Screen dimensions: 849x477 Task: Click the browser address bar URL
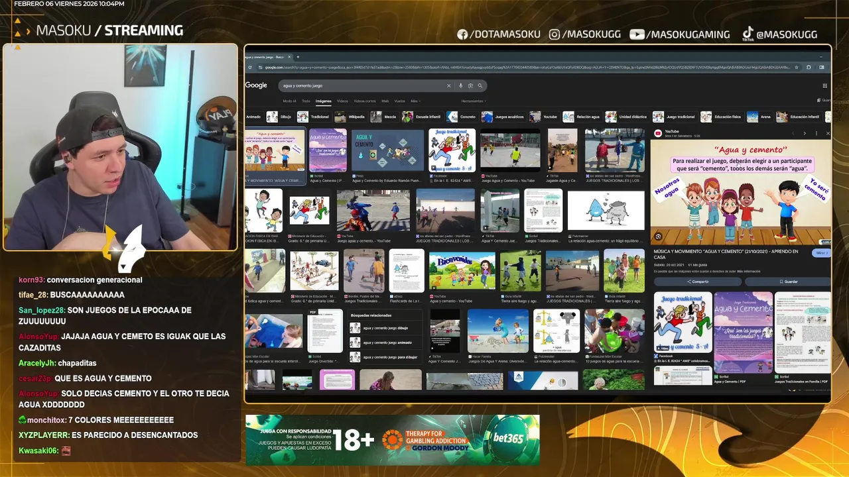(x=527, y=67)
